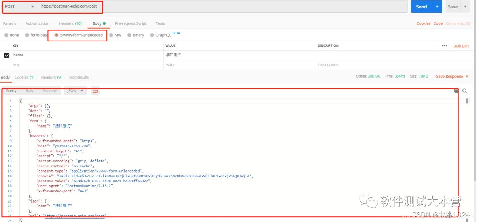
Task: Click the "content-type" line in response
Action: click(90, 171)
